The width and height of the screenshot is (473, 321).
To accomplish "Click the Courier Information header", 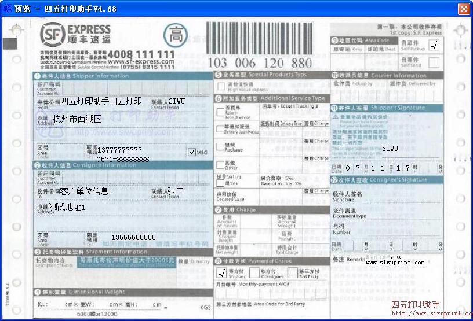I will tap(387, 75).
